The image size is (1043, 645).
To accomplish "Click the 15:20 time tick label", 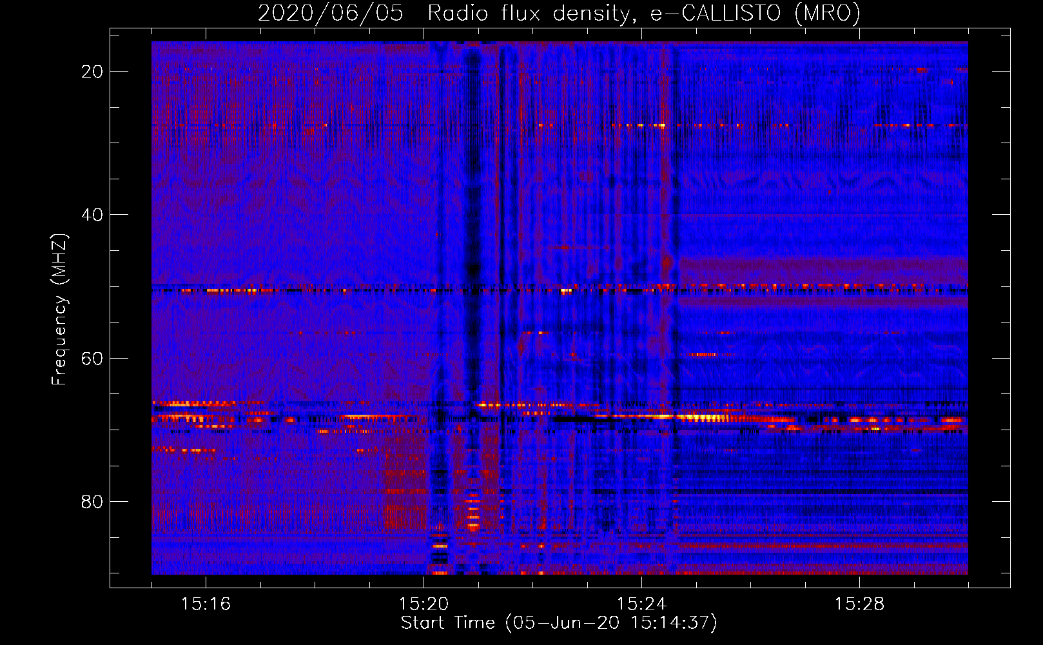I will pos(424,604).
